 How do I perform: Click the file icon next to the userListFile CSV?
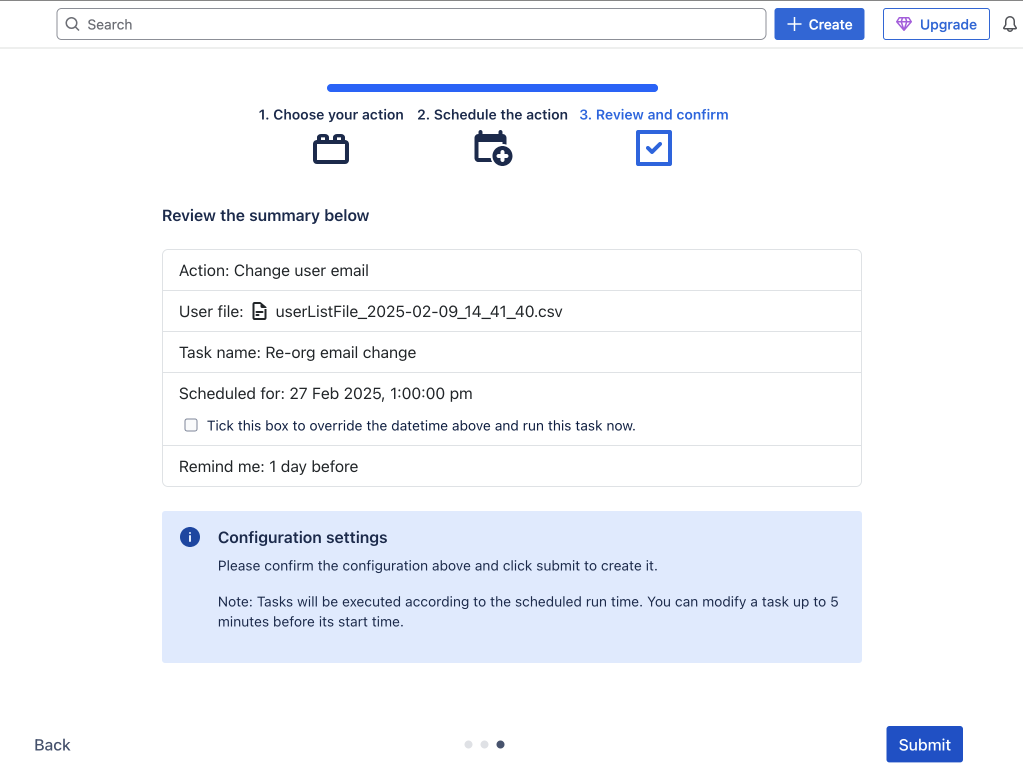tap(259, 311)
